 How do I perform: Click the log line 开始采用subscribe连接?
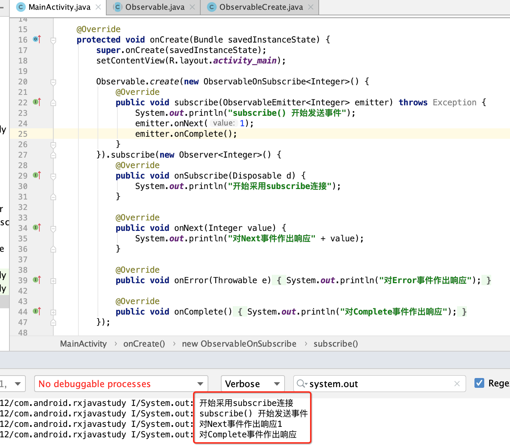(x=246, y=403)
